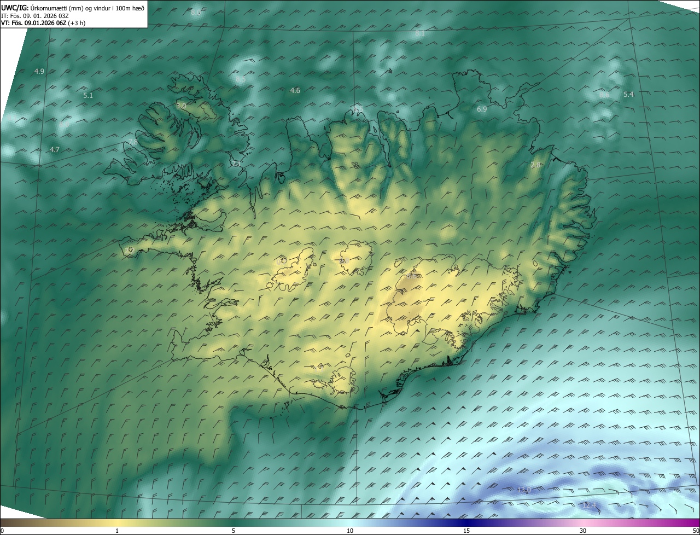Click the precipitation value '5.1'

coord(88,95)
